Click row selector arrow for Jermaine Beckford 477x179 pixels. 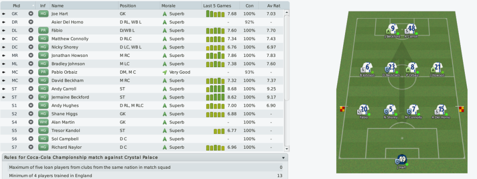4,97
